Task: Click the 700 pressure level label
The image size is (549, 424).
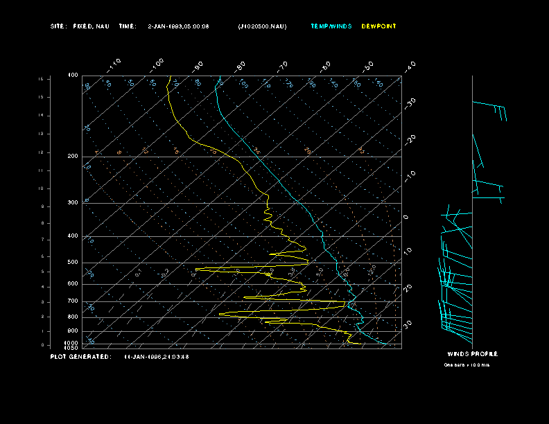Action: [73, 301]
